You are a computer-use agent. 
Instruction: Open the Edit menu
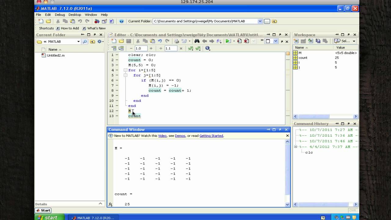tap(48, 15)
